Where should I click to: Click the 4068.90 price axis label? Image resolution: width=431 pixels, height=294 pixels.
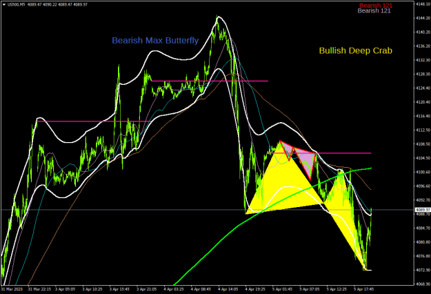pyautogui.click(x=423, y=284)
